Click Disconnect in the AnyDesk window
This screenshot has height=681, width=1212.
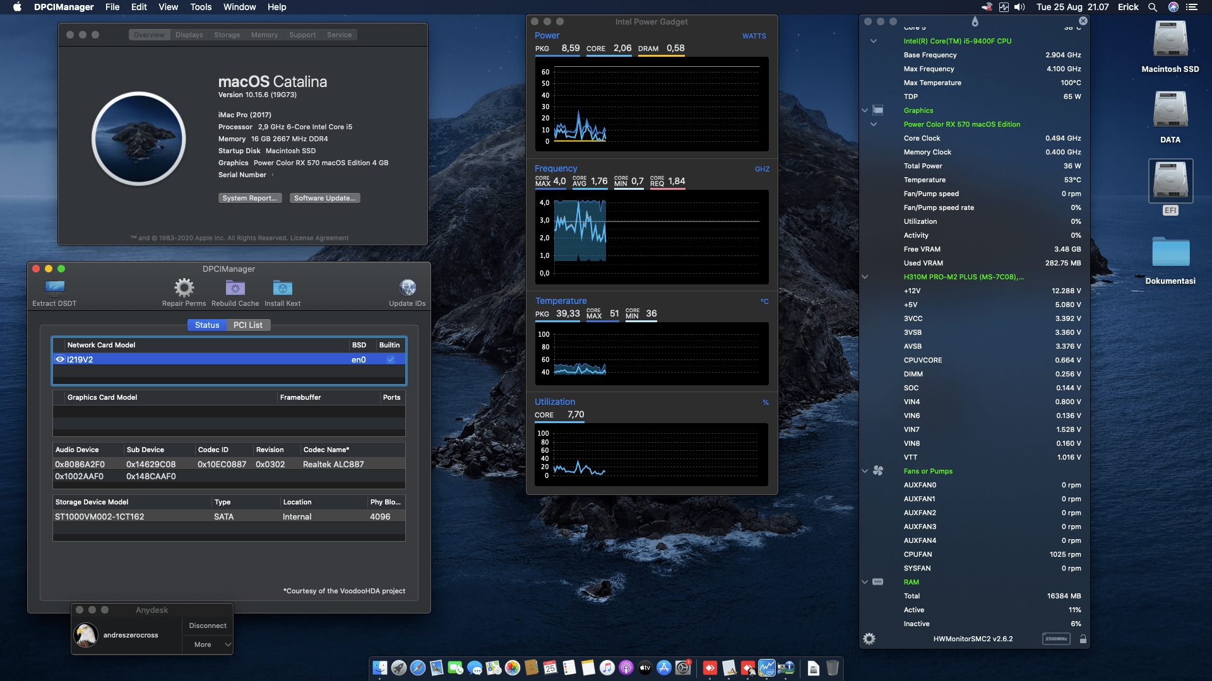pos(207,626)
